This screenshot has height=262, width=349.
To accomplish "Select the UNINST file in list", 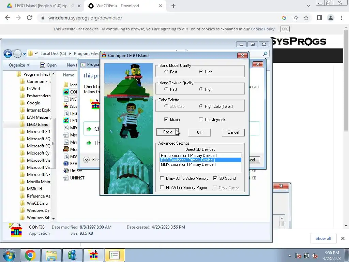I will (77, 178).
